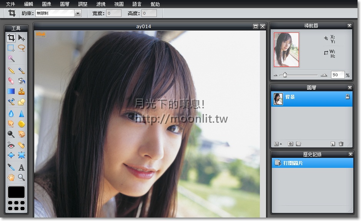Select the 背景 layer row
Image resolution: width=361 pixels, height=221 pixels.
point(312,99)
